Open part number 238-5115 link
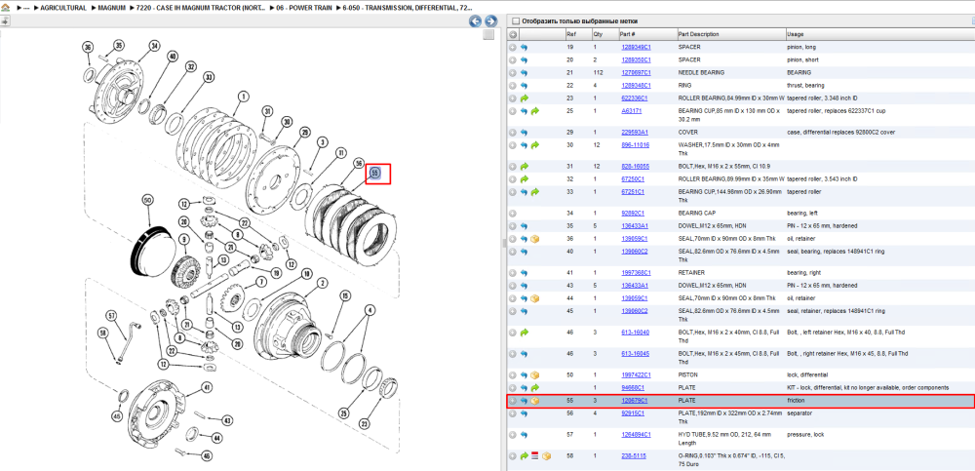 pyautogui.click(x=633, y=456)
